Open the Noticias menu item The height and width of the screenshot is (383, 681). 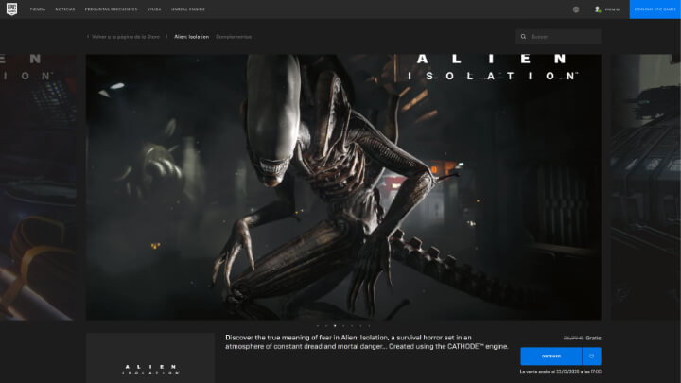[x=65, y=9]
